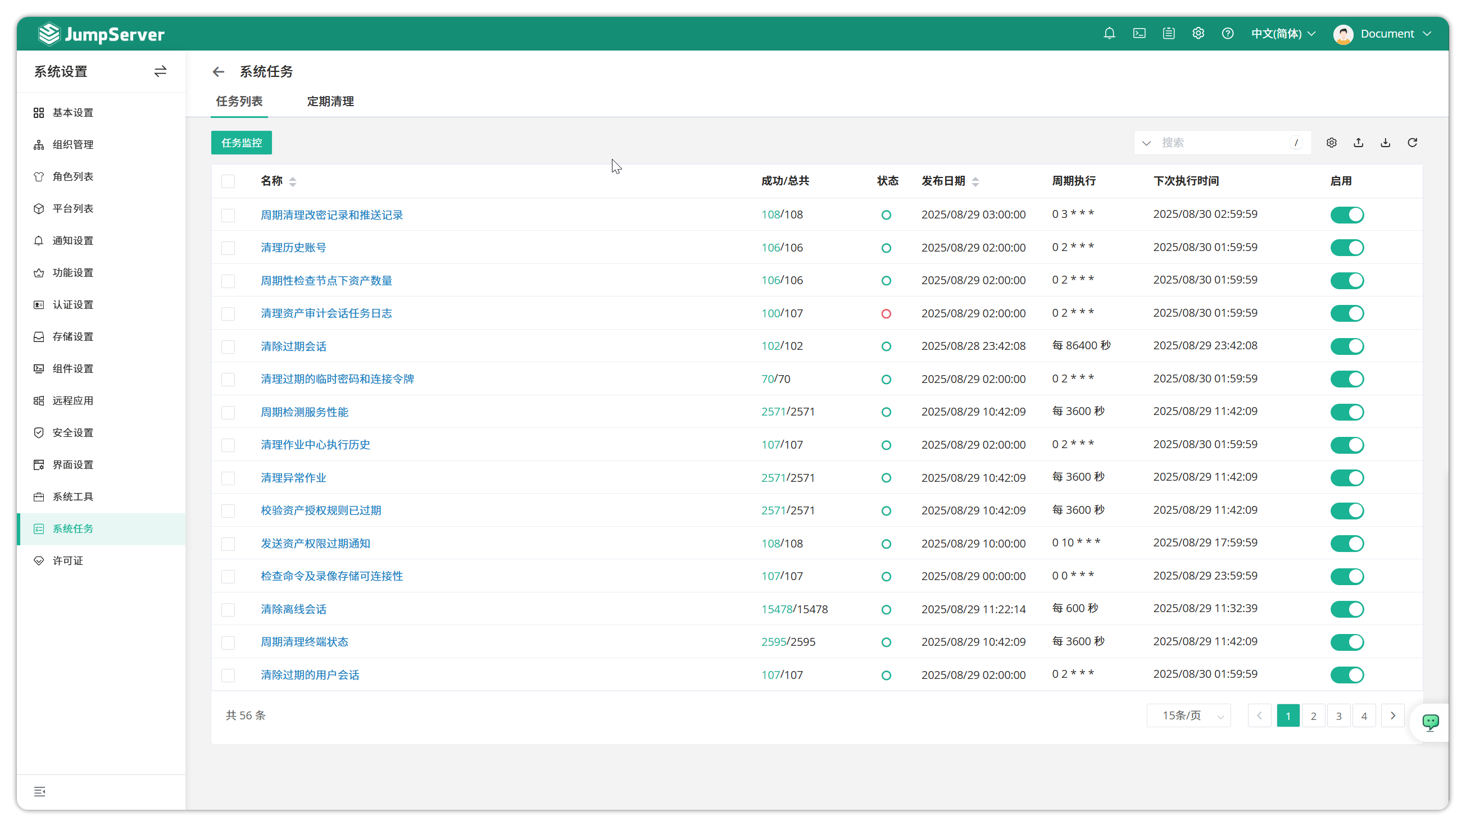This screenshot has height=821, width=1466.
Task: Open the notifications bell icon
Action: (1109, 34)
